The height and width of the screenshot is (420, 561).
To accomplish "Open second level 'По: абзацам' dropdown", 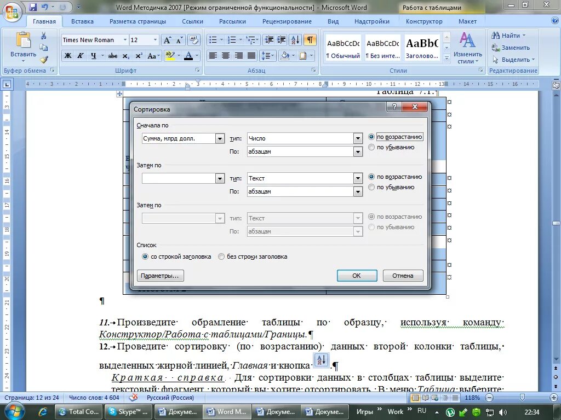I will click(x=358, y=192).
